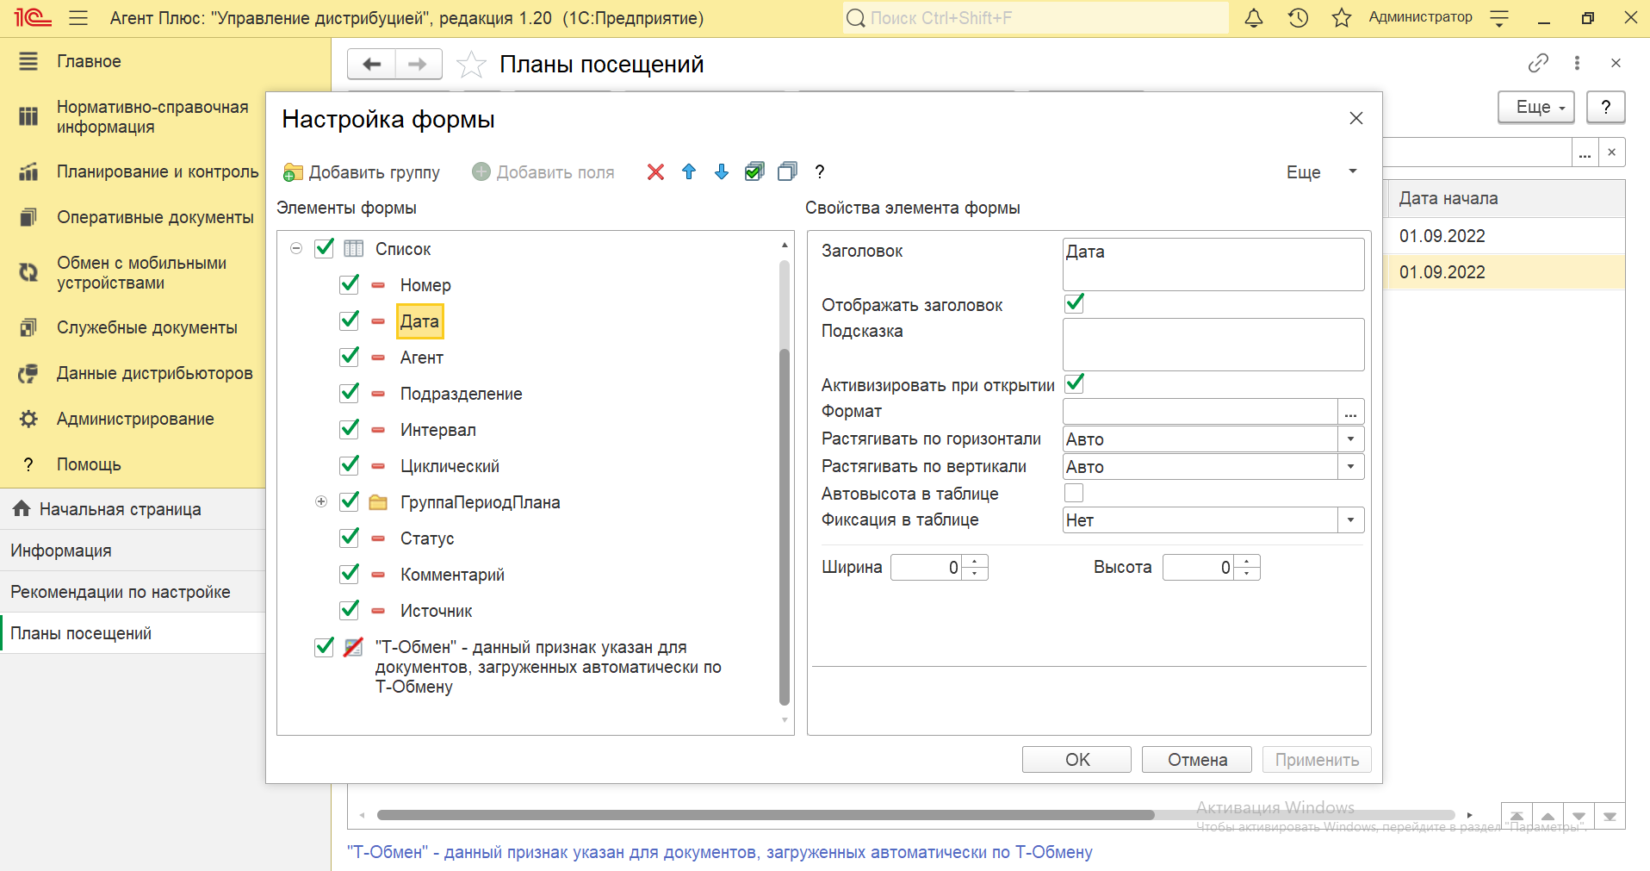The width and height of the screenshot is (1650, 871).
Task: Jump to first row in list
Action: pos(1517,815)
